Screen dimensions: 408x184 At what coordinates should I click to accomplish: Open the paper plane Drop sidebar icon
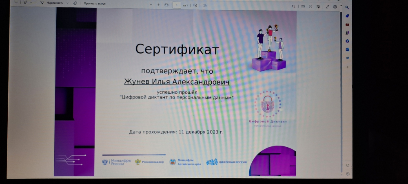[x=347, y=58]
